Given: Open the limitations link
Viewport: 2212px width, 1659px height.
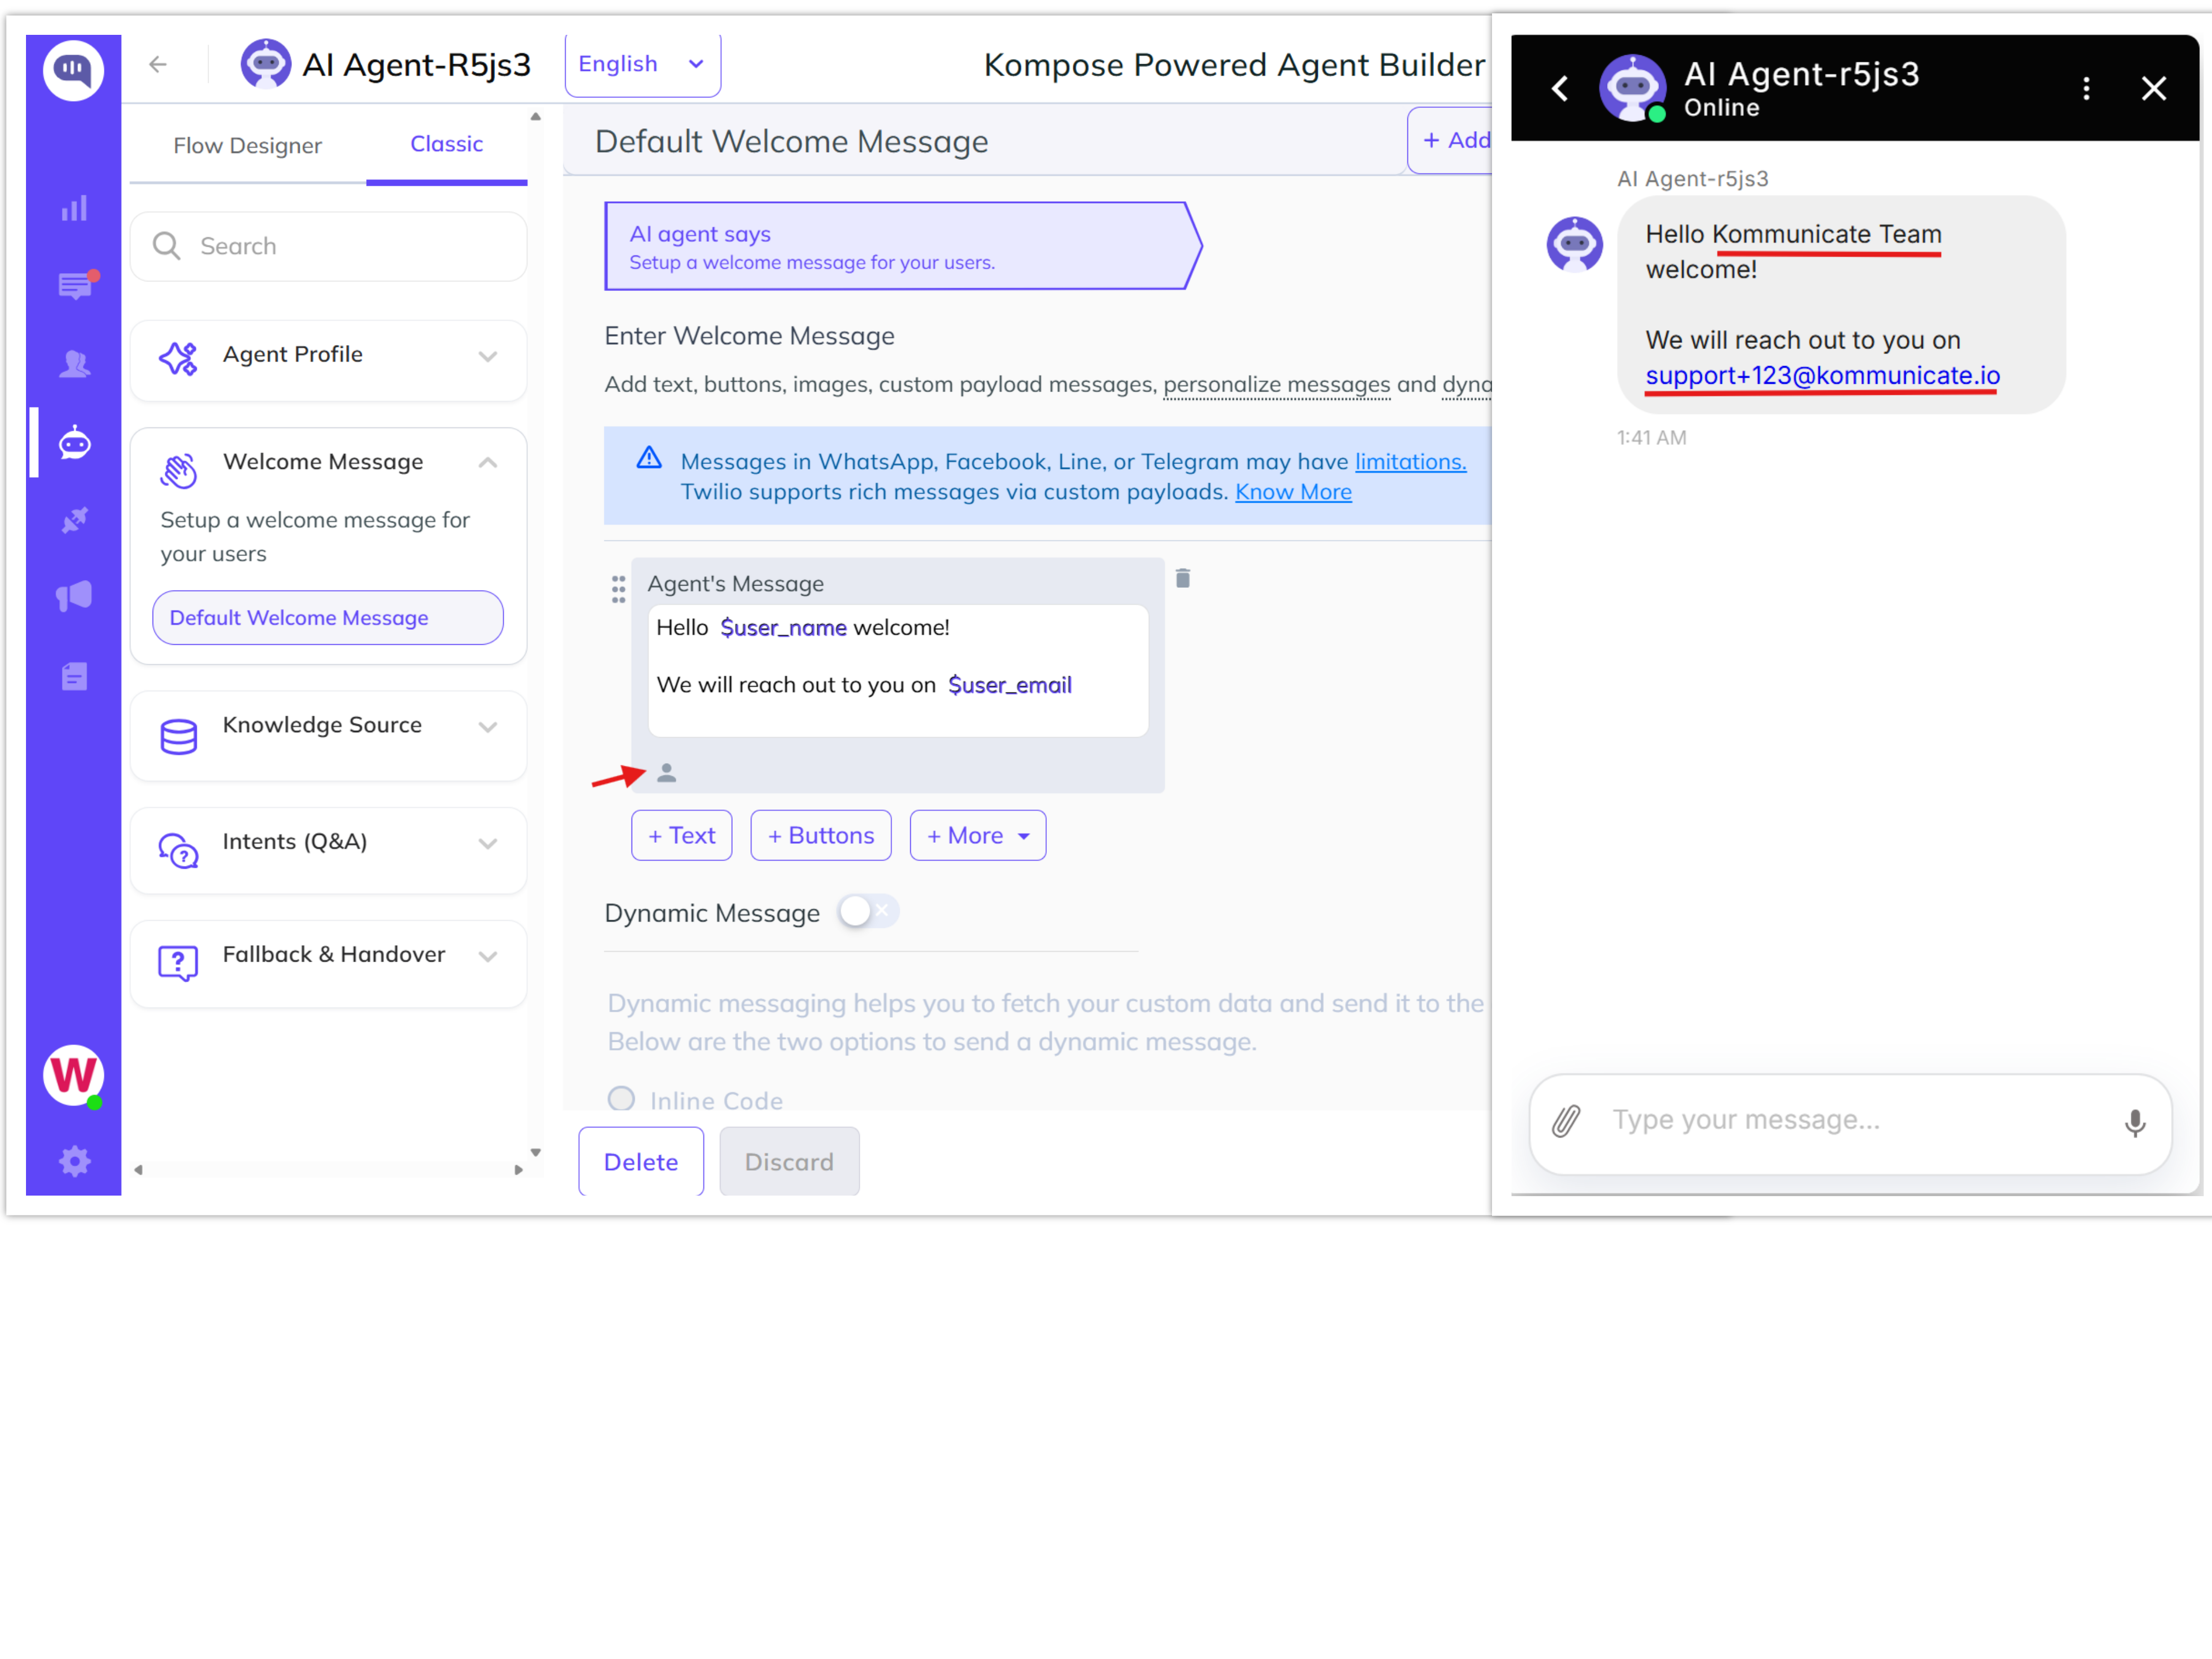Looking at the screenshot, I should (1410, 462).
